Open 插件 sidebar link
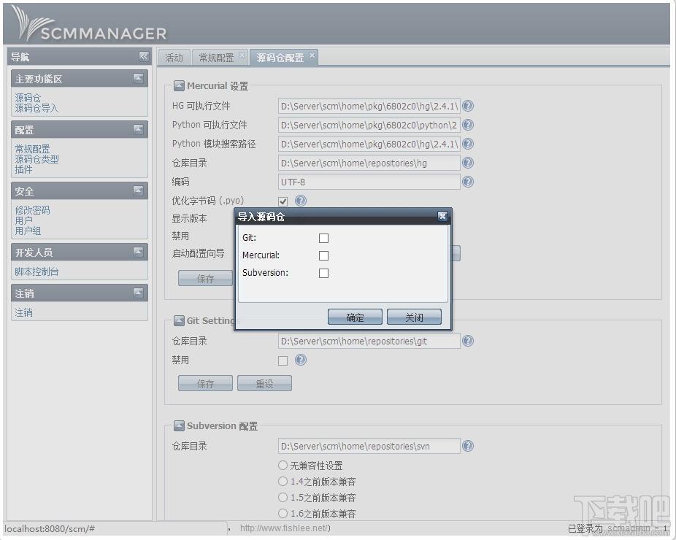676x540 pixels. 23,169
